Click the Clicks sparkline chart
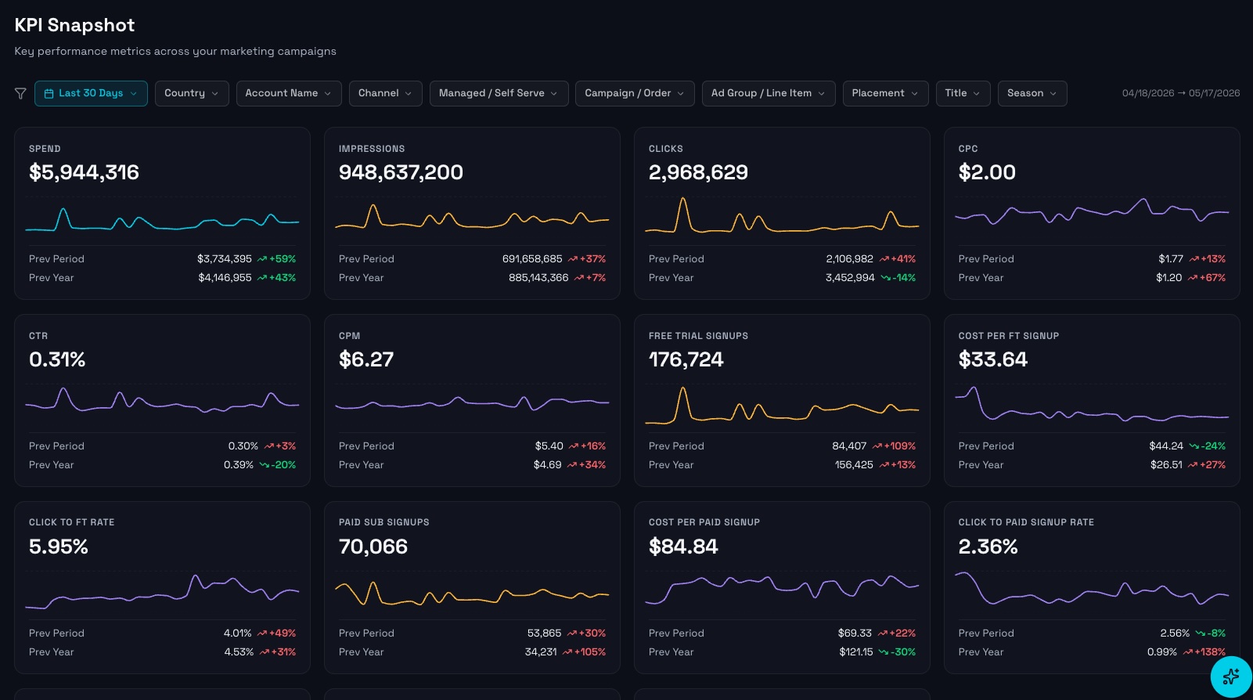Image resolution: width=1253 pixels, height=700 pixels. [x=782, y=215]
